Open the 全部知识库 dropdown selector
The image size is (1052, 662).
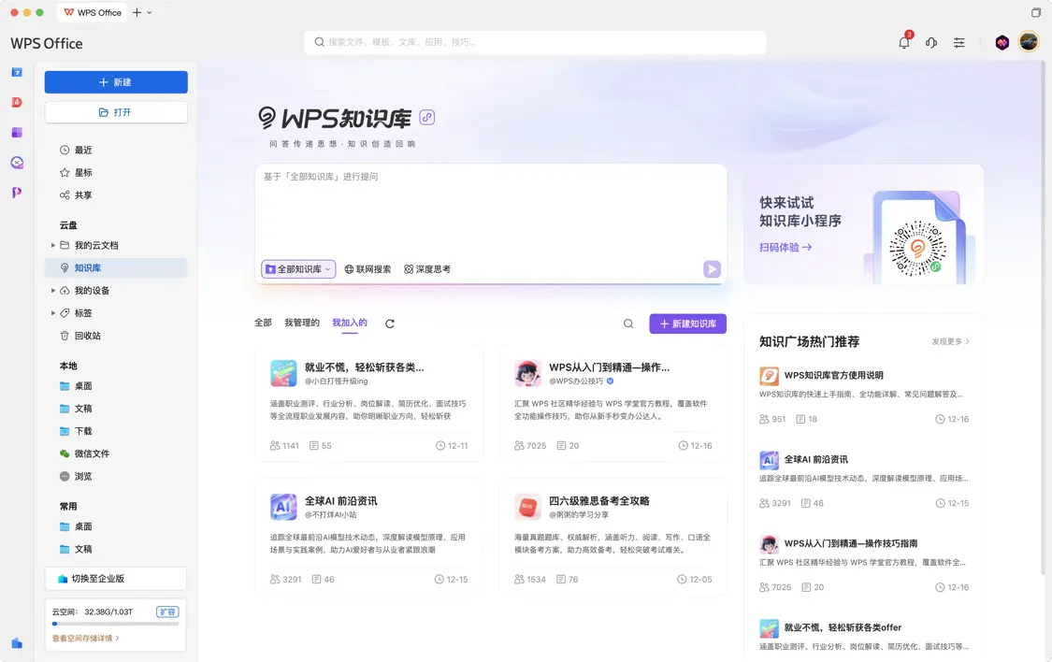click(x=298, y=269)
